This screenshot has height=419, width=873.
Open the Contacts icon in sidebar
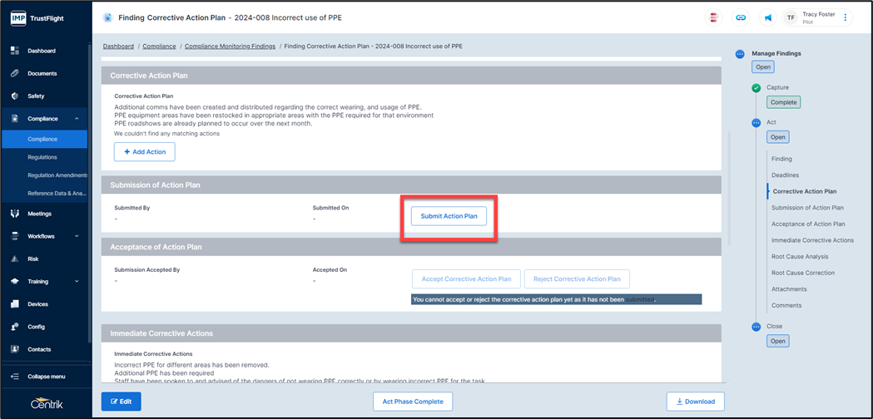pyautogui.click(x=15, y=349)
